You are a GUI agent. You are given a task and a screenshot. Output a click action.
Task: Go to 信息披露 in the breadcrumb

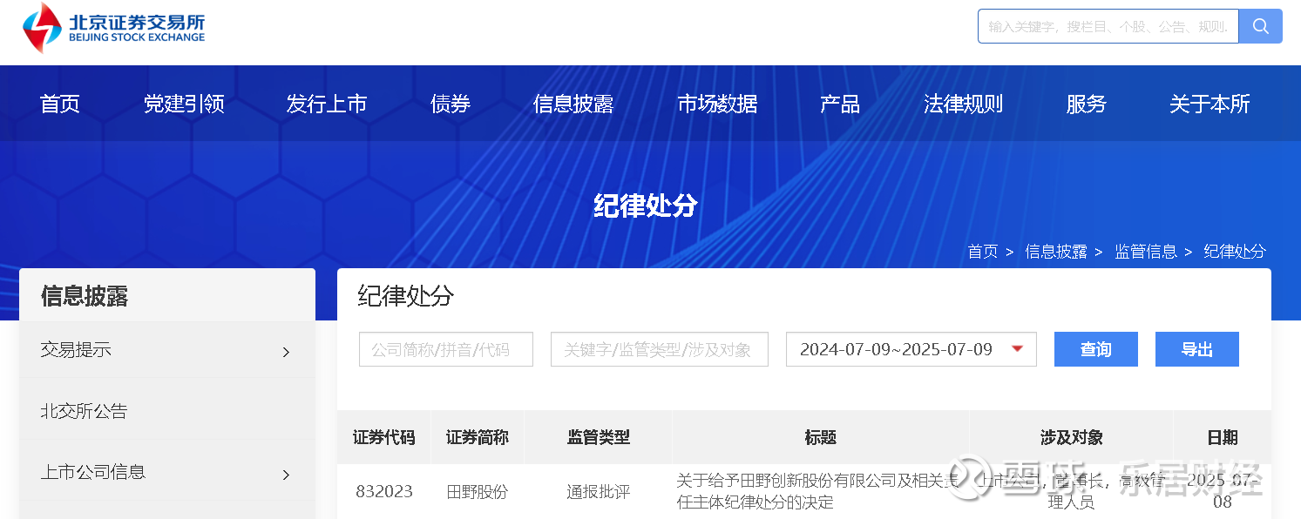(x=1056, y=252)
